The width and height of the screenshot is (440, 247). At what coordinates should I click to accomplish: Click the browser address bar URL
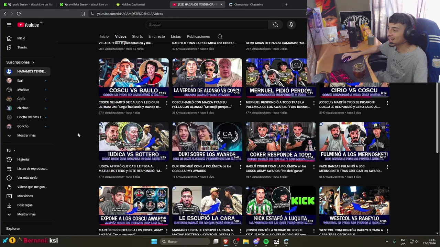point(130,14)
